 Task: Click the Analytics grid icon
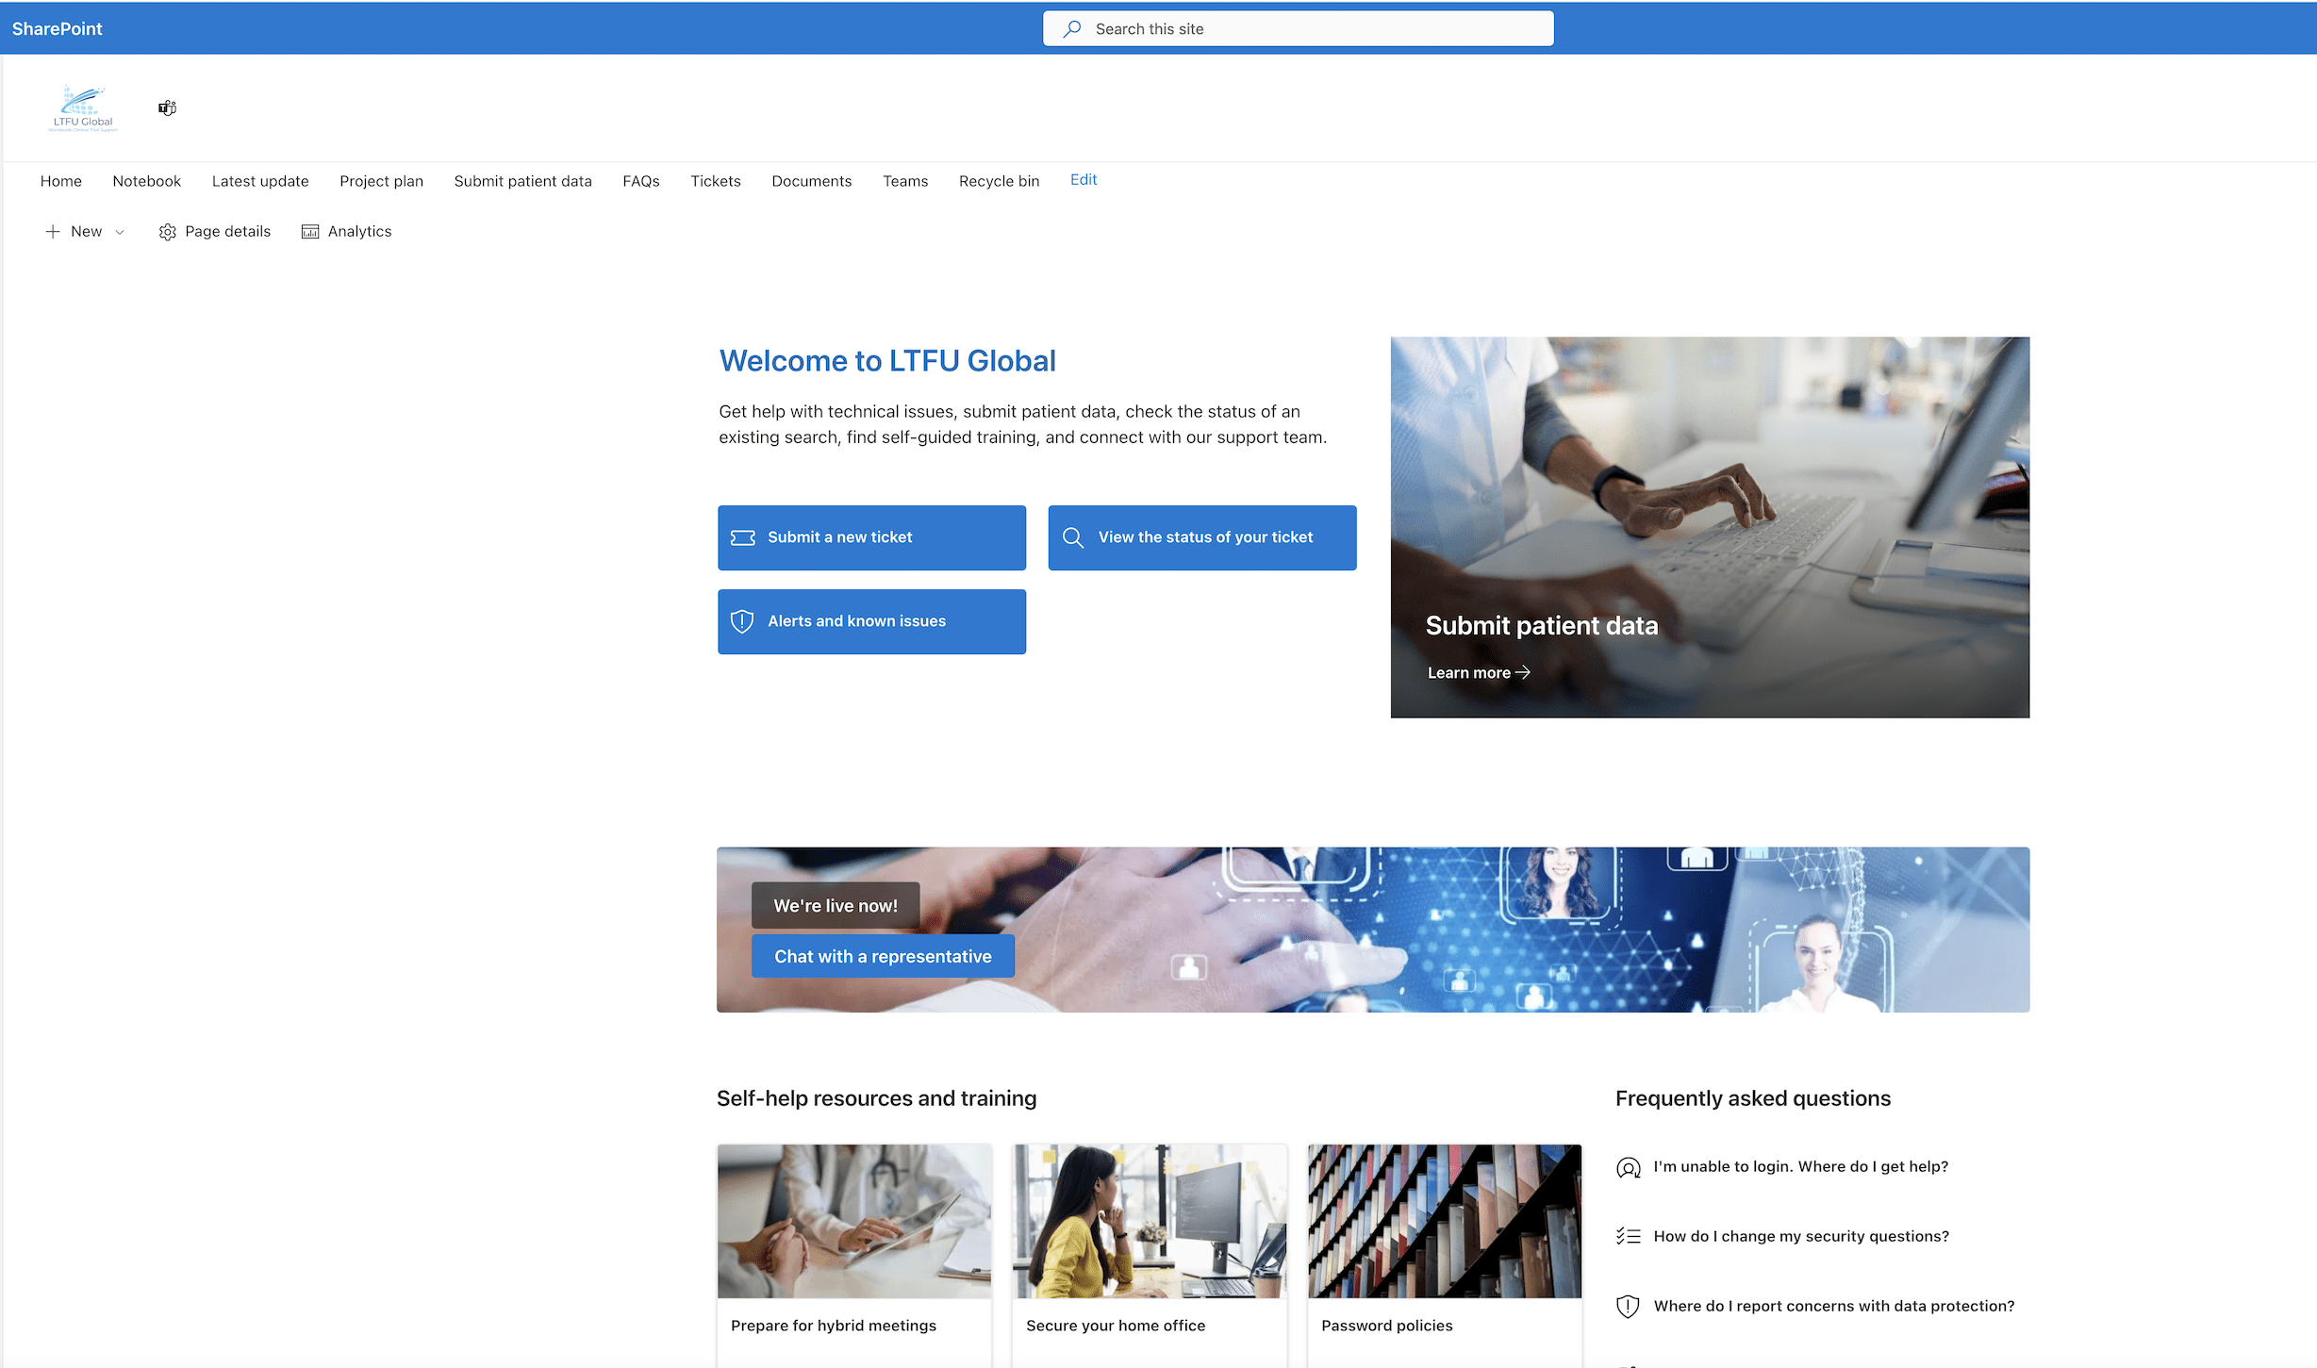(x=309, y=231)
